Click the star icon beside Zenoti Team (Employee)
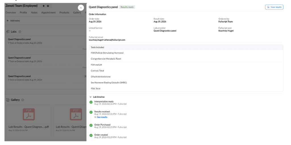The width and height of the screenshot is (291, 145). [43, 6]
